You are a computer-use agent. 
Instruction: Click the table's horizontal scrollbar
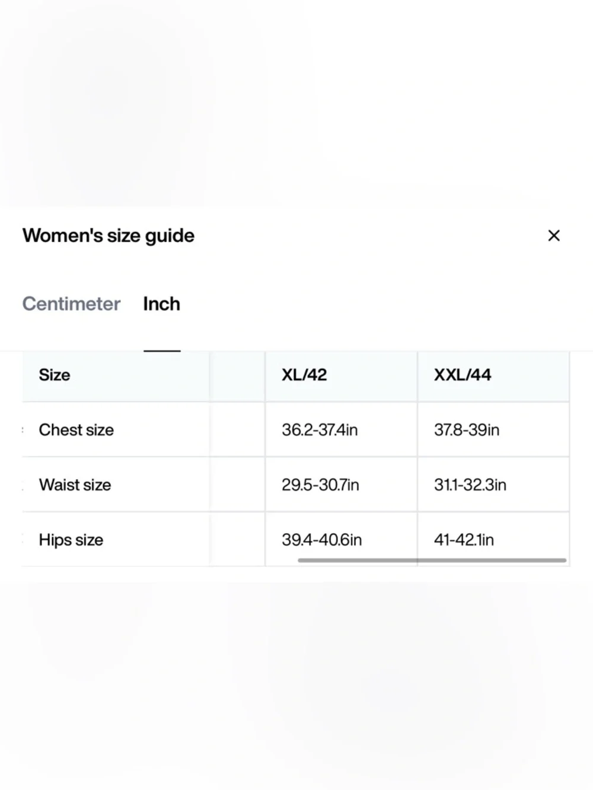click(x=432, y=560)
